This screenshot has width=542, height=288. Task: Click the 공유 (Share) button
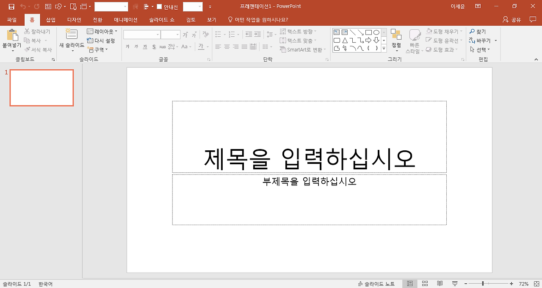pos(512,20)
